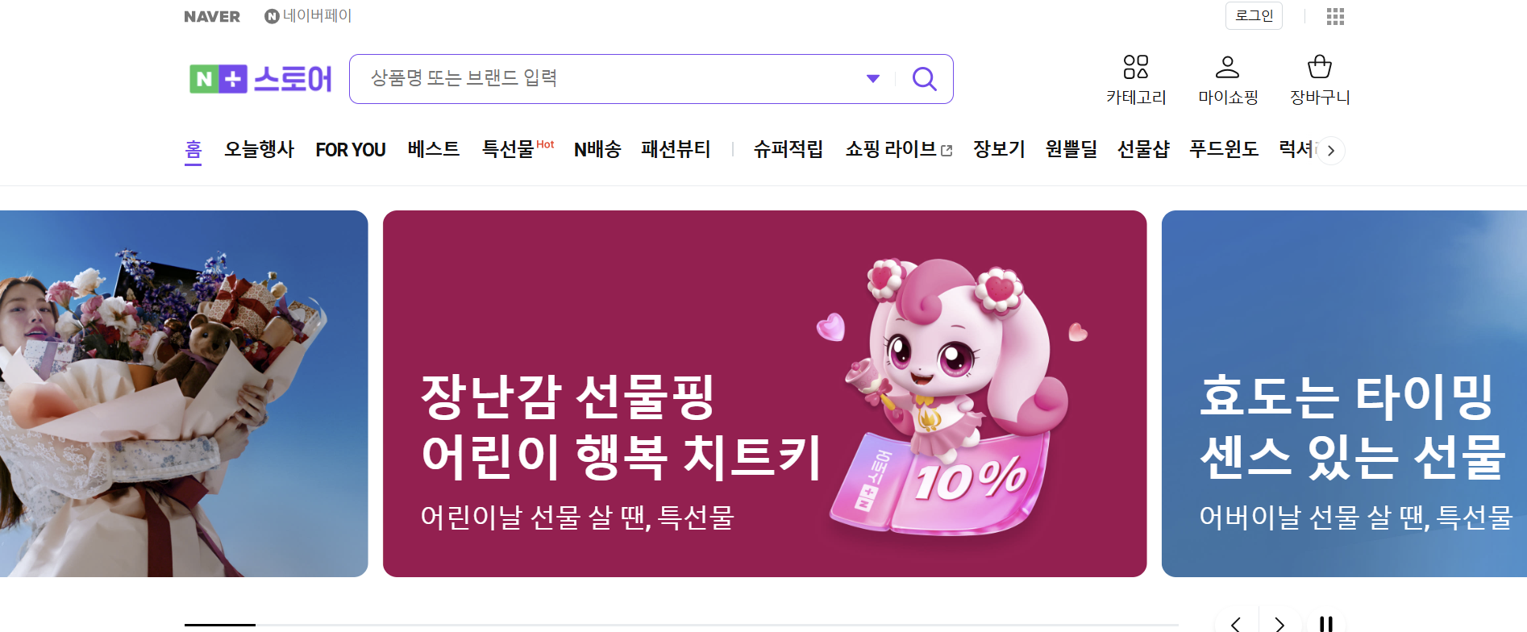Pause the banner slideshow
The width and height of the screenshot is (1527, 632).
[x=1325, y=623]
